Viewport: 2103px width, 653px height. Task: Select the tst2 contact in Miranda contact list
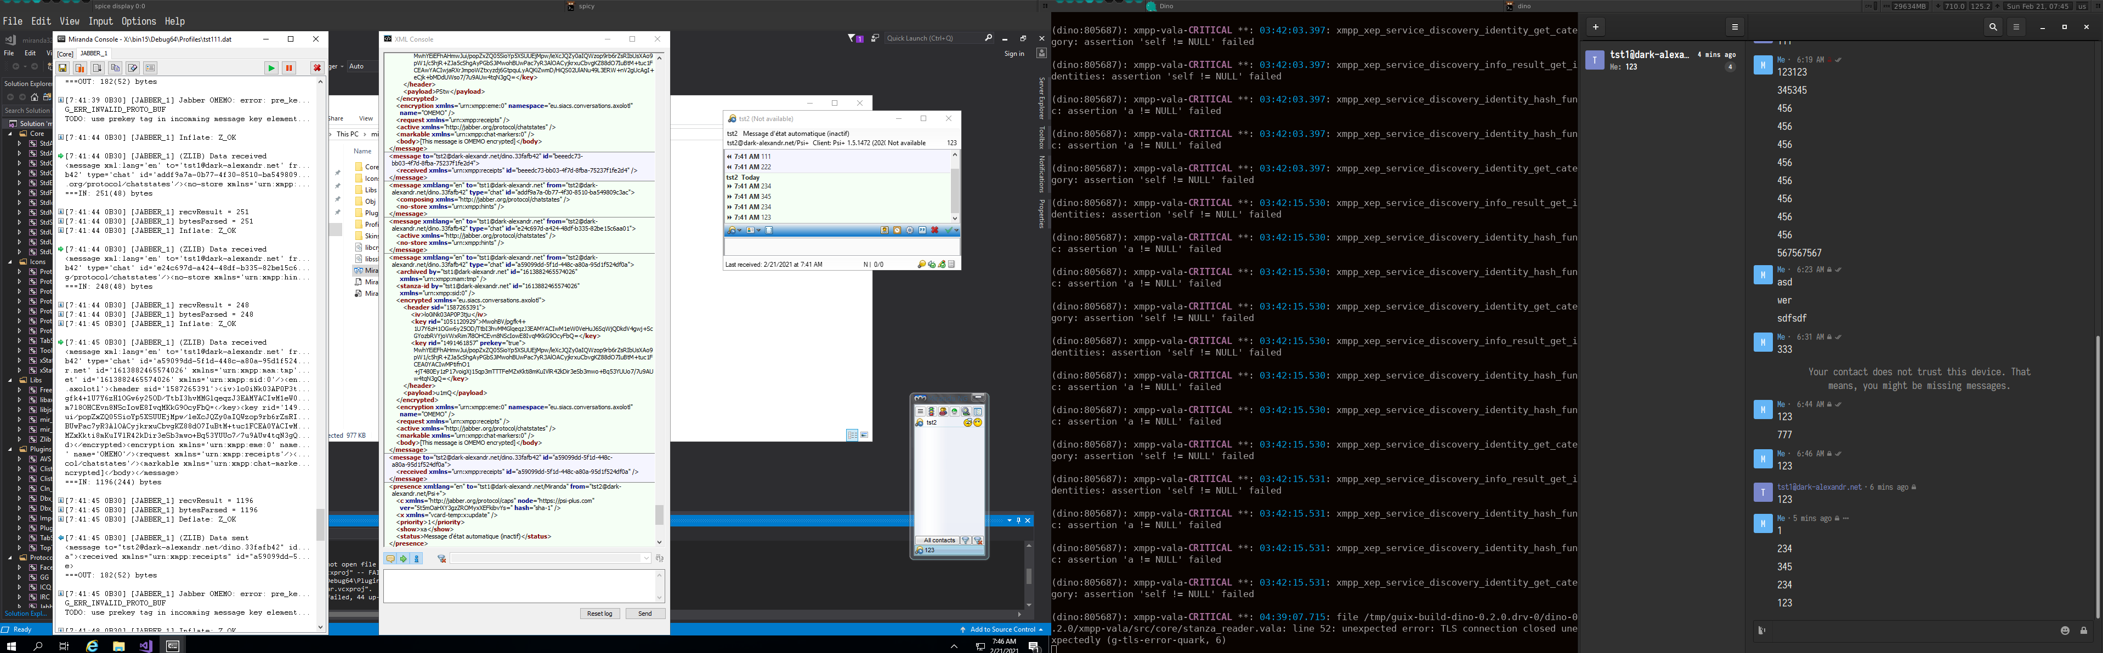point(949,422)
